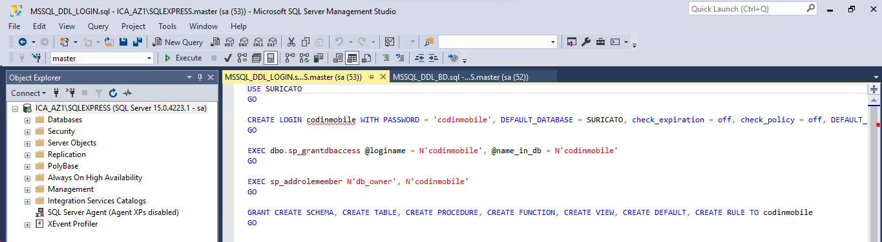
Task: Click the Decrease Indent icon
Action: click(x=419, y=58)
